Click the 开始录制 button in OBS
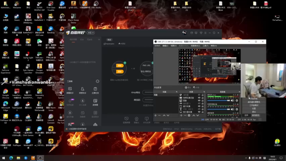 pyautogui.click(x=254, y=99)
